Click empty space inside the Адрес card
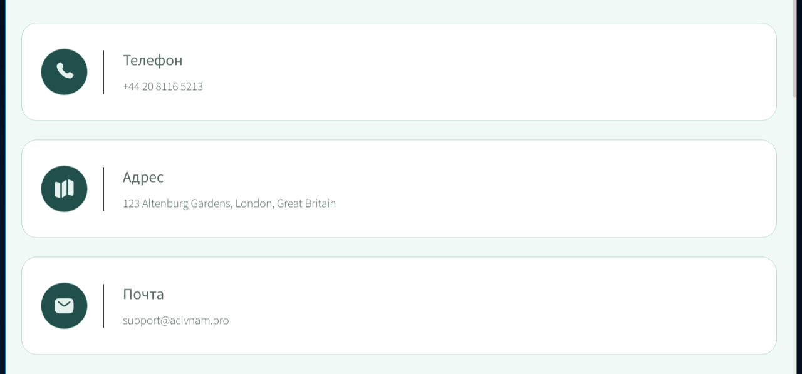802x374 pixels. click(x=501, y=189)
